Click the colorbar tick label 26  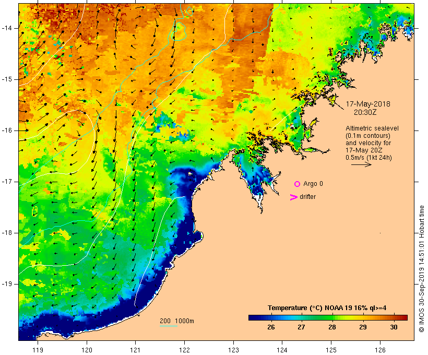271,327
